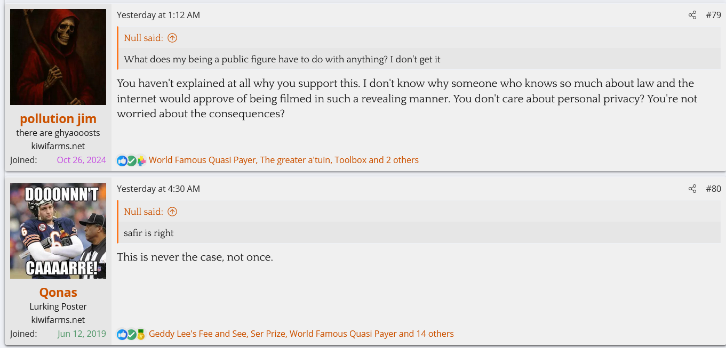This screenshot has width=726, height=348.
Task: Click the Like reaction icon on post #79
Action: (x=122, y=160)
